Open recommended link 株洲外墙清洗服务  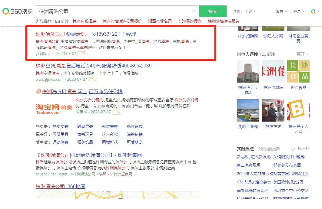[224, 21]
